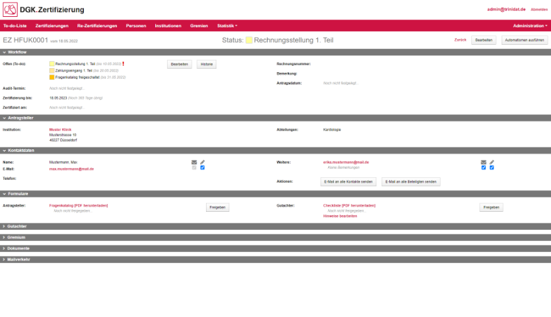The width and height of the screenshot is (551, 317).
Task: Toggle mail checkbox under Mustermann, Max envelope icon
Action: point(194,168)
